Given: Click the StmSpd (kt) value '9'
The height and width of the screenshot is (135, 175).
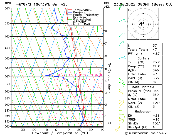Looking at the screenshot, I should coord(154,127).
